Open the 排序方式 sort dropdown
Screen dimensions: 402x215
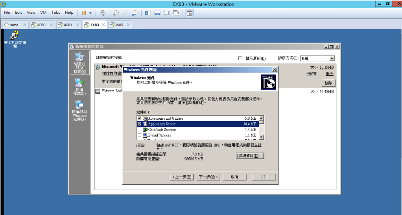point(332,58)
